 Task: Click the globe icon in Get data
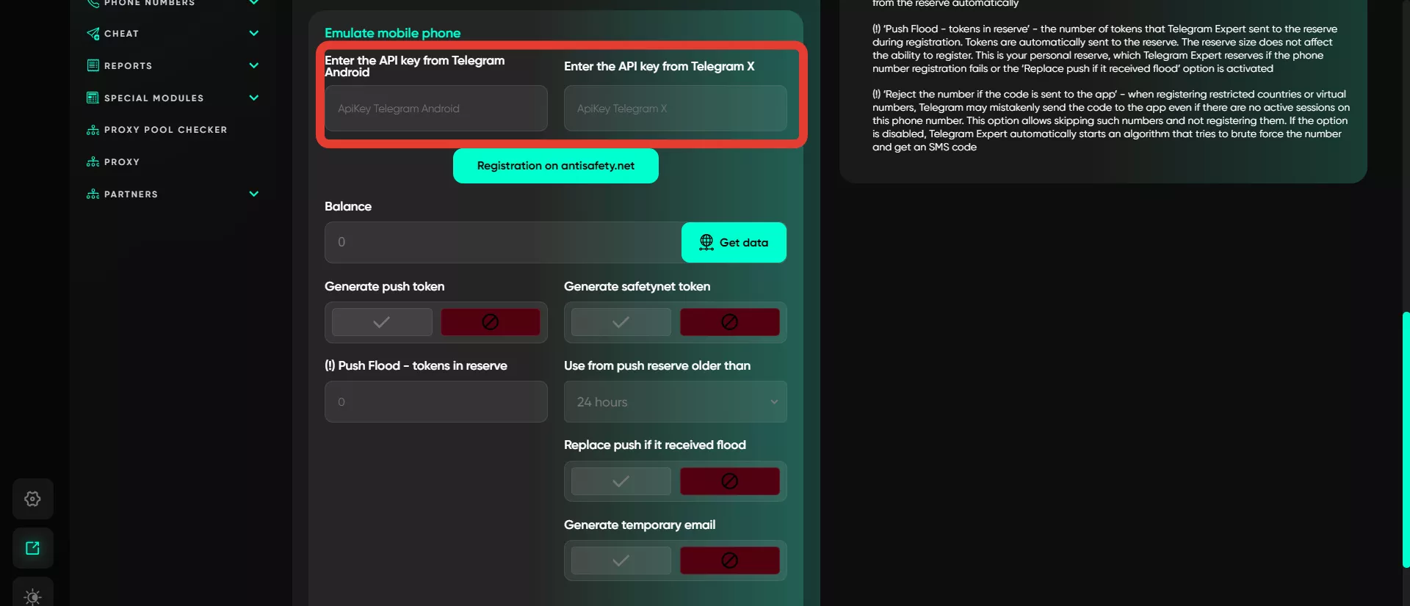coord(706,242)
